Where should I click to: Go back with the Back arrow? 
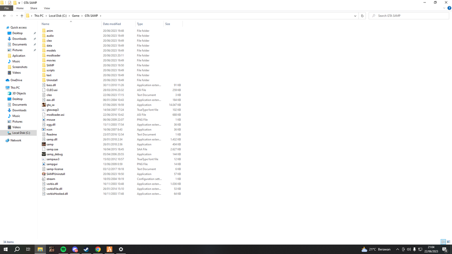point(4,16)
